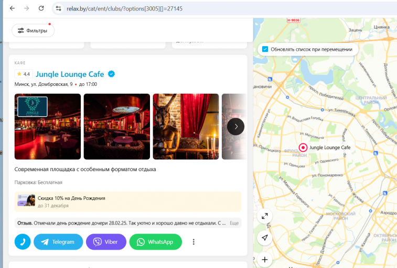Screen dimensions: 397x268
Task: Open third photo with rabbit statue
Action: (186, 127)
